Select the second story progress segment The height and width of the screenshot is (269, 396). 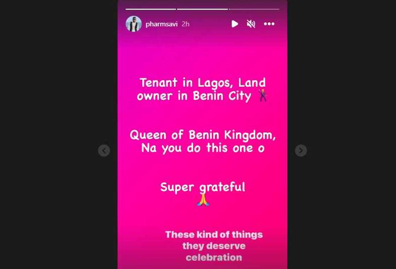tap(202, 9)
